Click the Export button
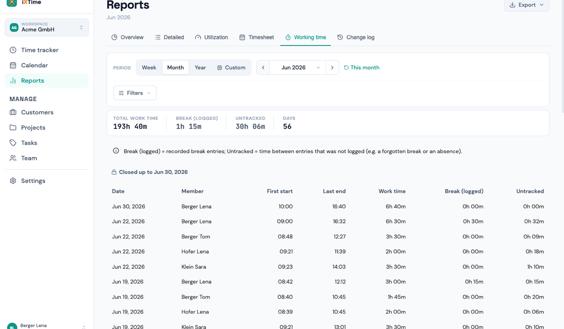564x329 pixels. (526, 5)
